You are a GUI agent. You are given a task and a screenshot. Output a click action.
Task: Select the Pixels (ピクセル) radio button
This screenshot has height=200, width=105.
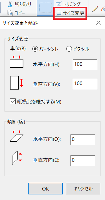click(69, 49)
